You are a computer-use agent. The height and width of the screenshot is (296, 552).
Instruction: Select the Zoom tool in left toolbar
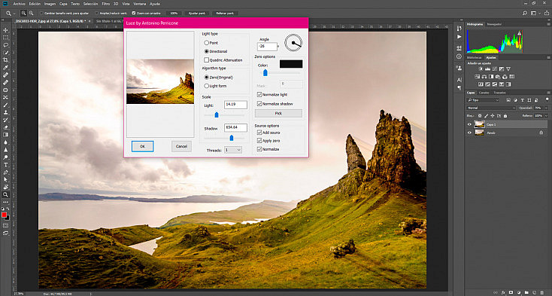5,194
